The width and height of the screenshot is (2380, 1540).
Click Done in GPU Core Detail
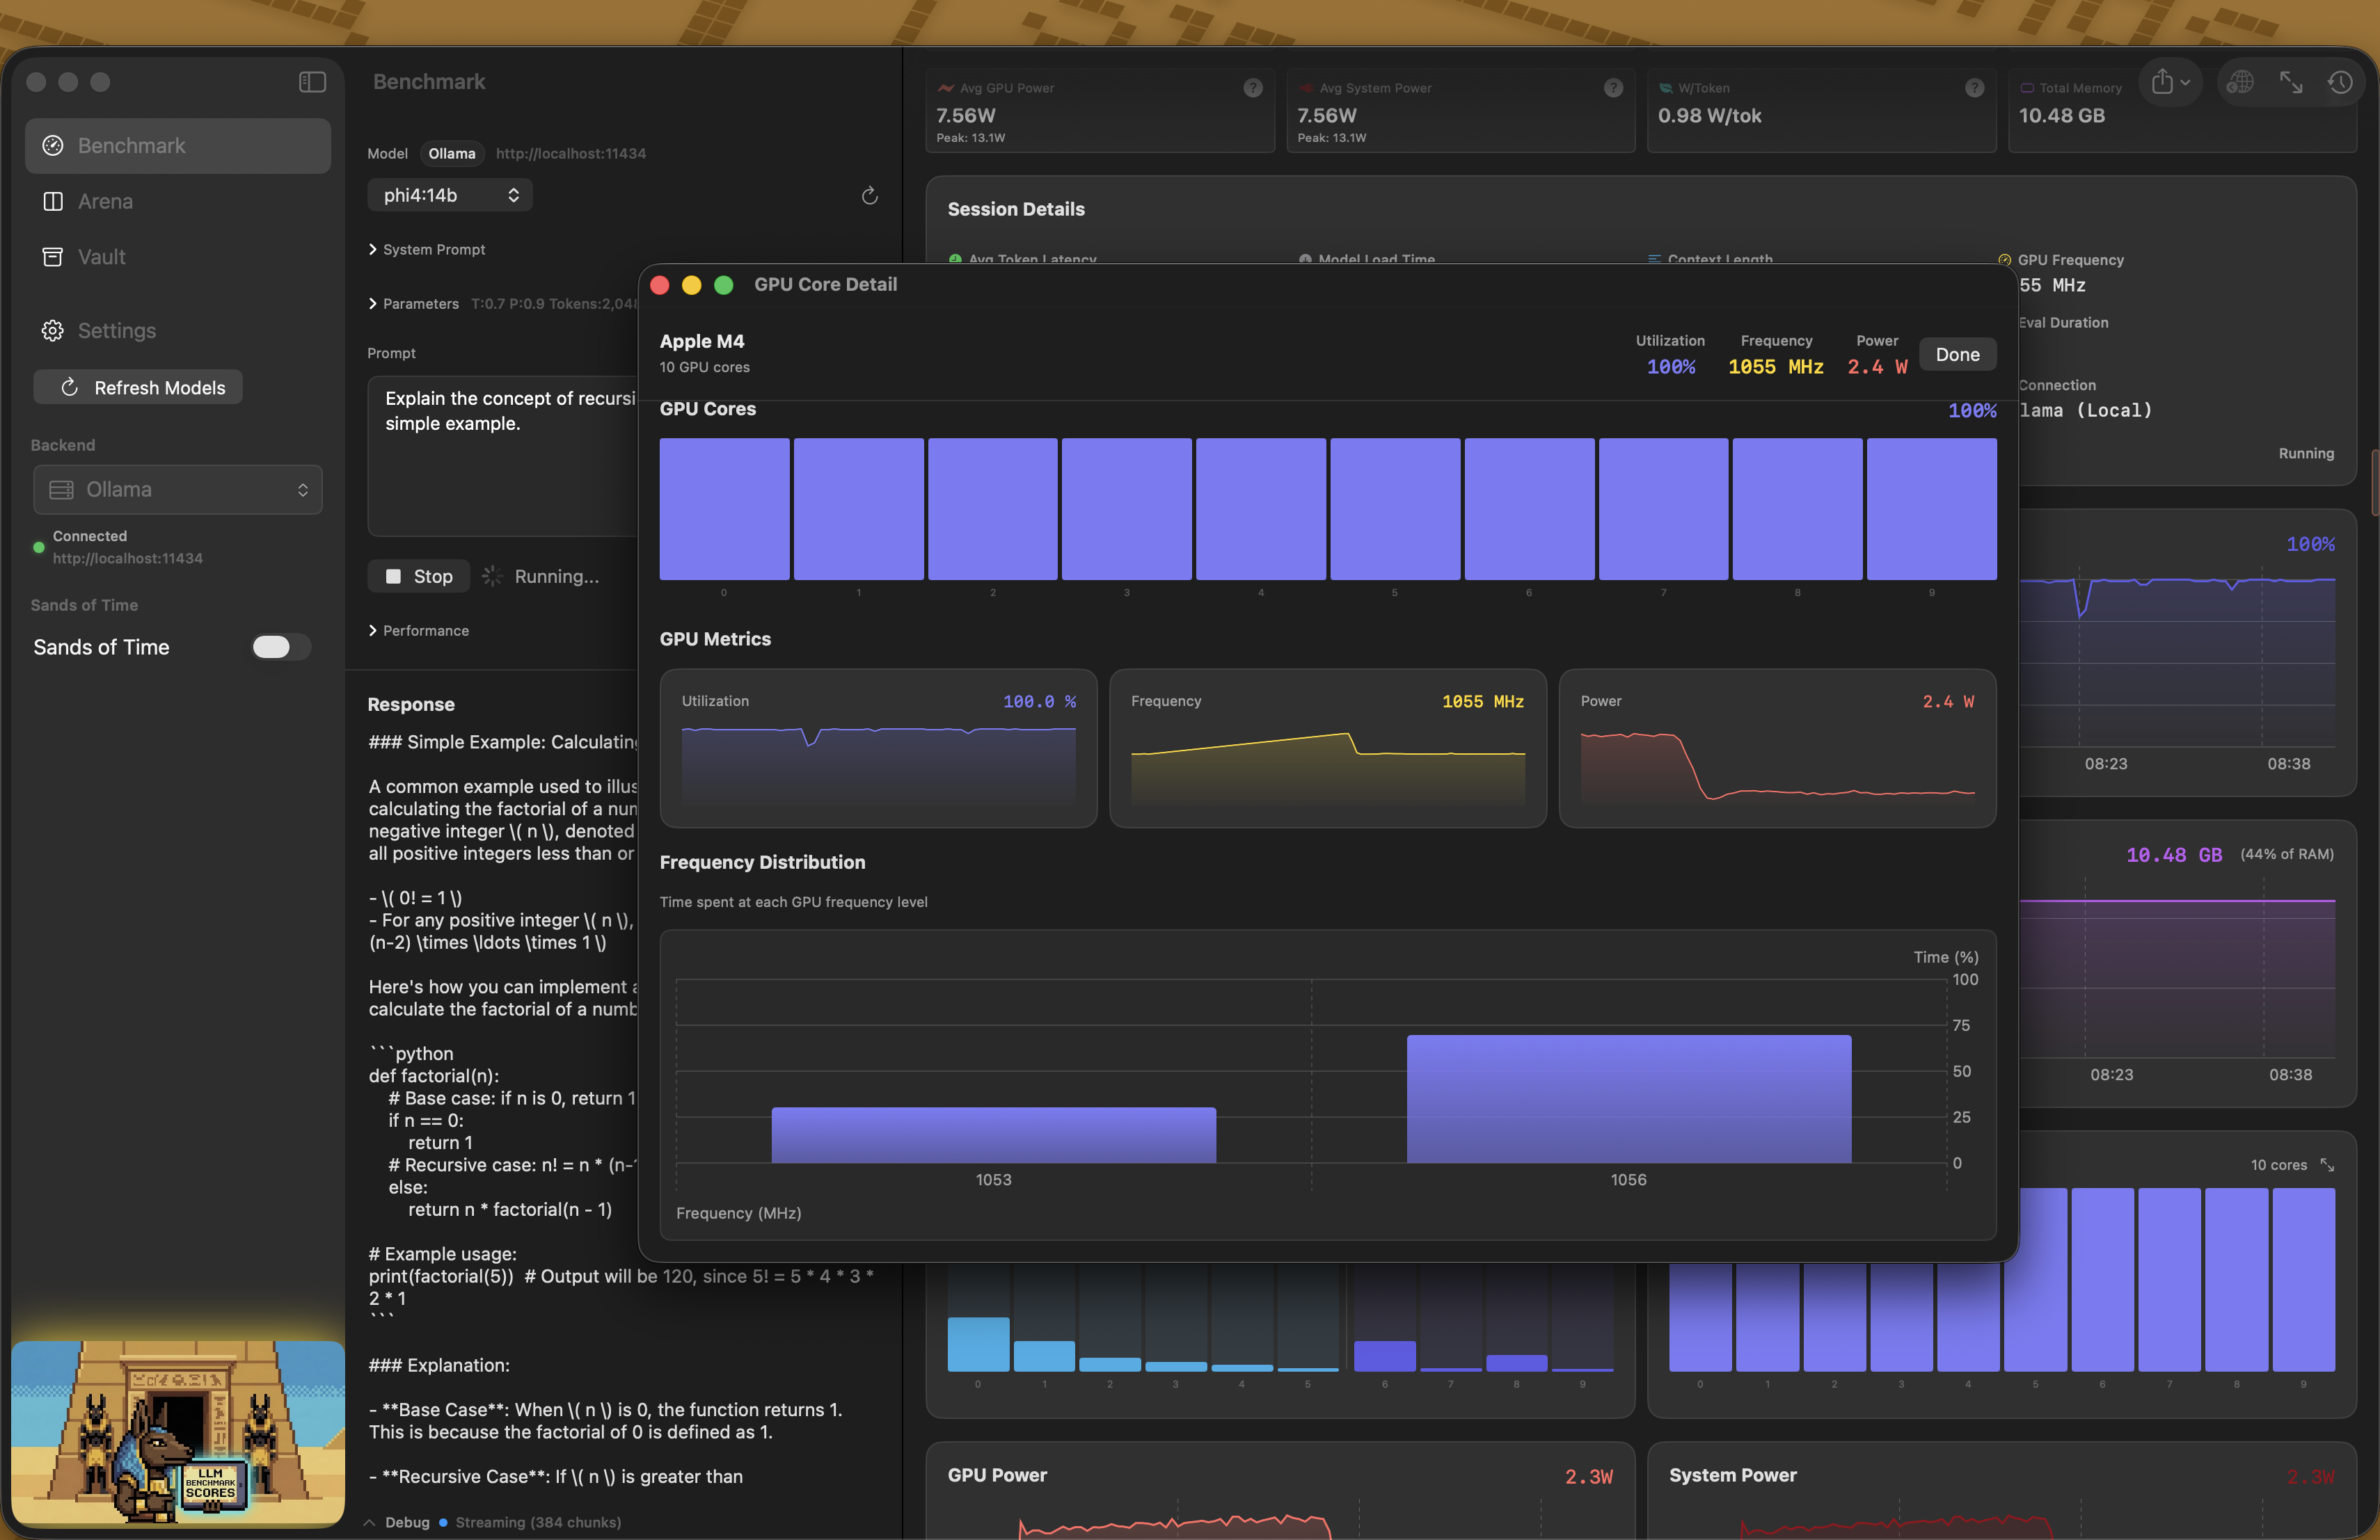1957,355
